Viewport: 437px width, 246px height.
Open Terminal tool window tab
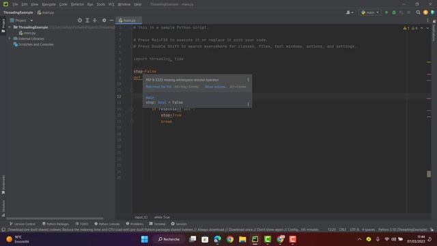pyautogui.click(x=157, y=224)
